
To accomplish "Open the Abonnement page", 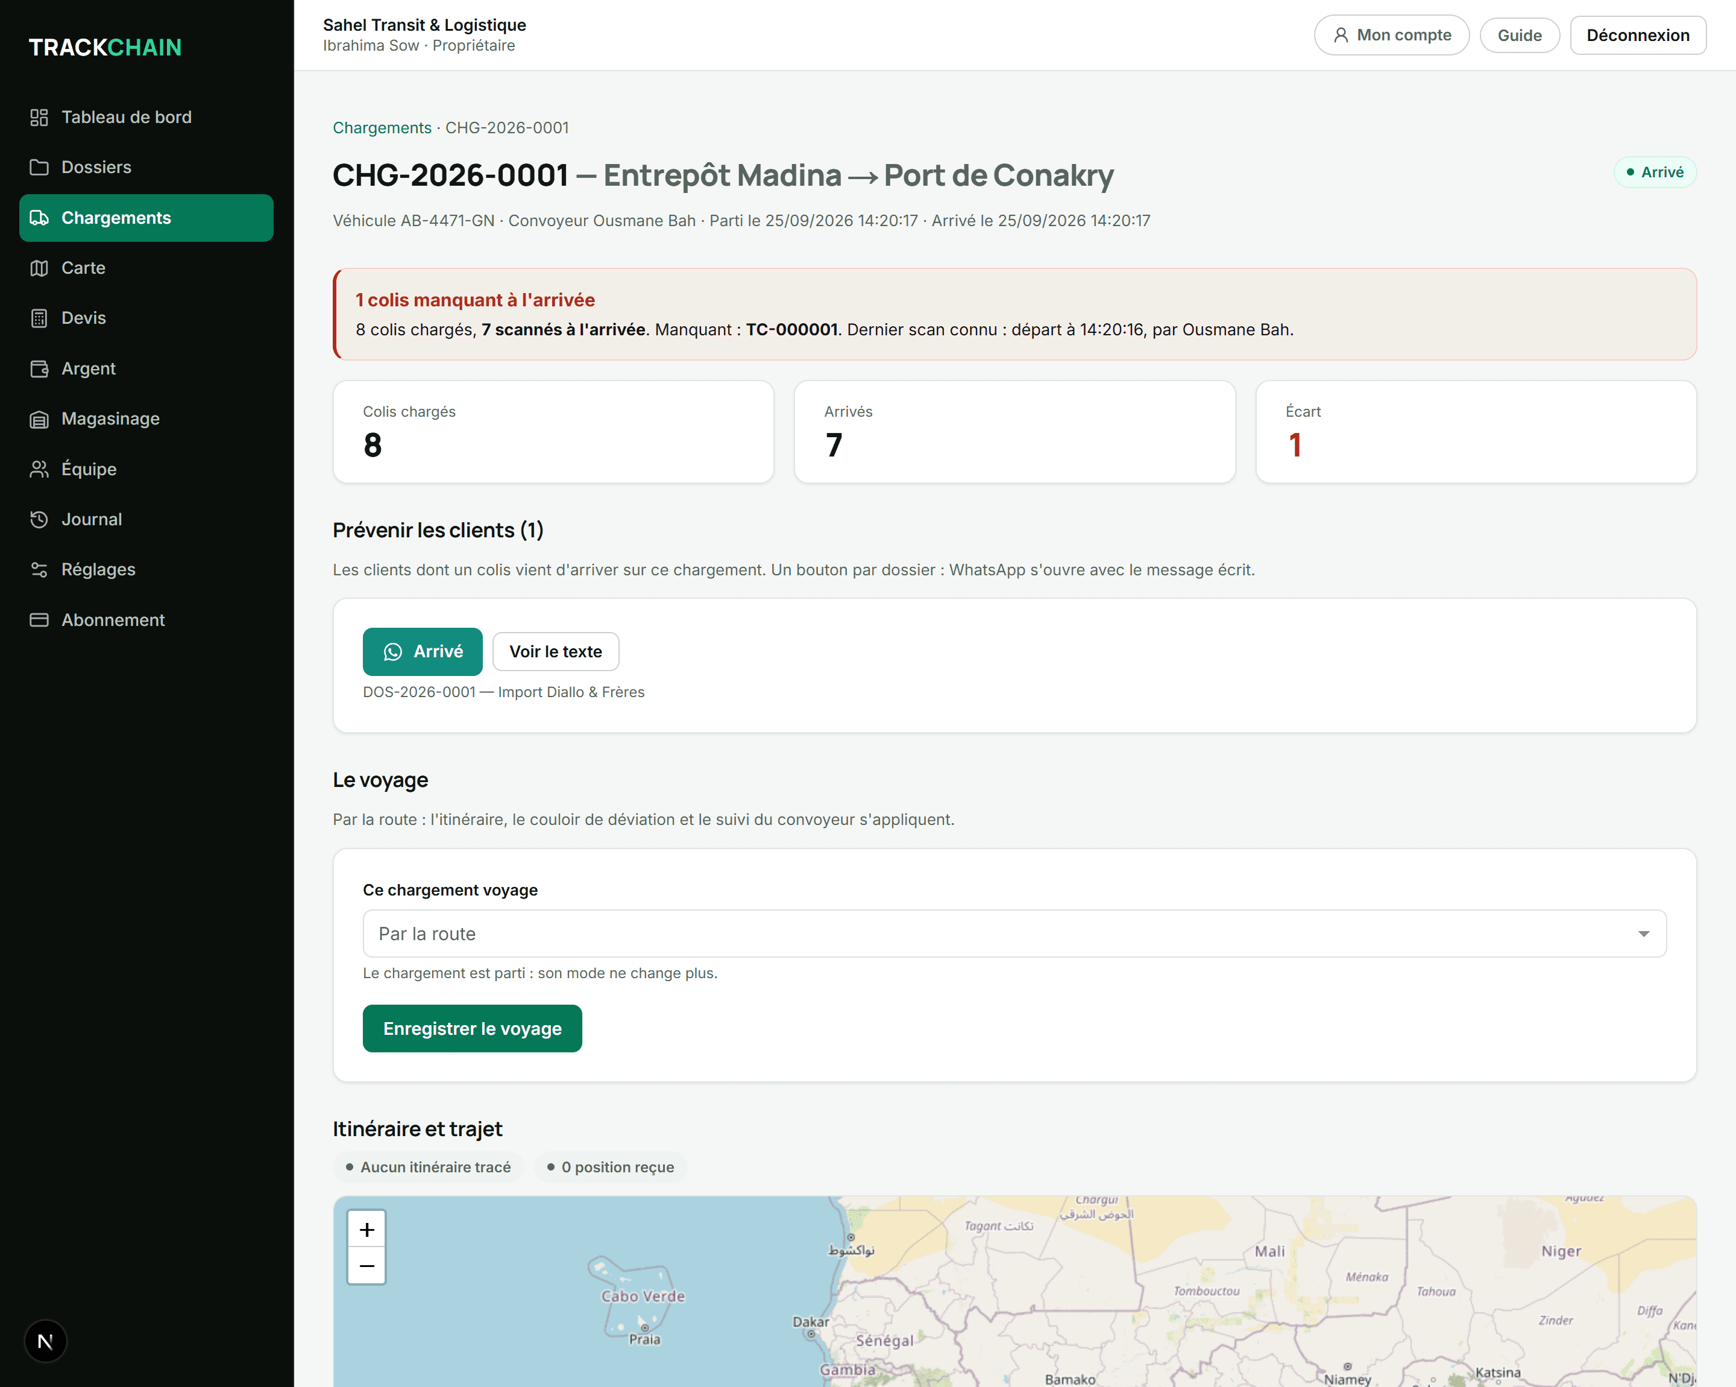I will (146, 620).
